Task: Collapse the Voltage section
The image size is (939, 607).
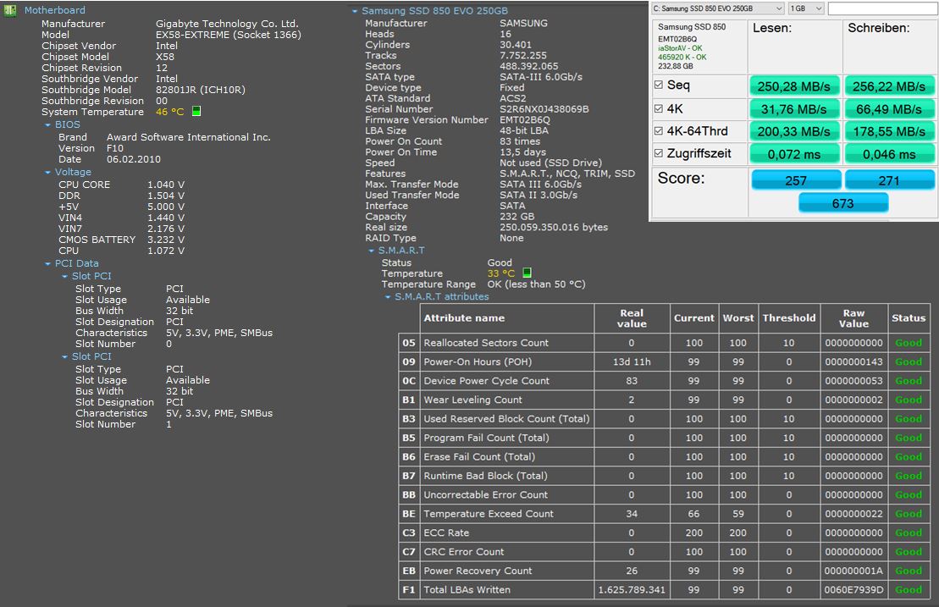Action: [48, 173]
